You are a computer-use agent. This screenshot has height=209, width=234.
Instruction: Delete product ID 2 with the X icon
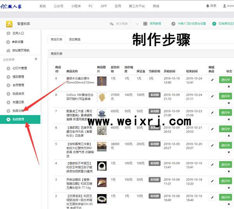click(229, 204)
